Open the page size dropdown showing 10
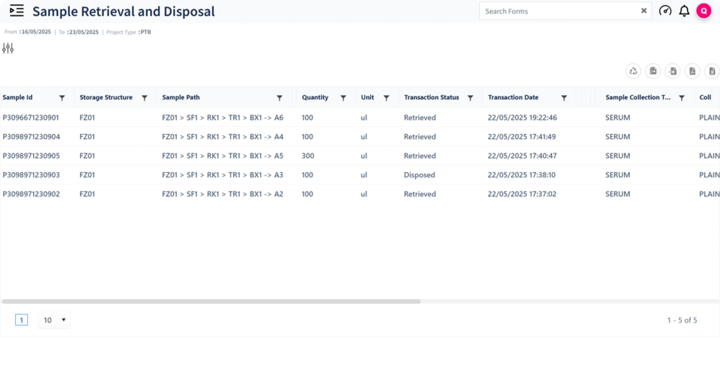This screenshot has width=720, height=380. point(54,320)
